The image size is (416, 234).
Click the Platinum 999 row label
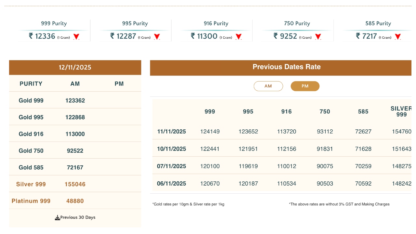[31, 201]
